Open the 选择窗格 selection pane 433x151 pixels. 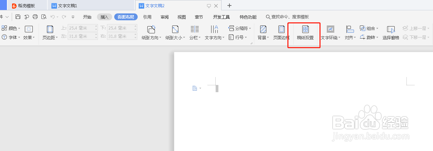pos(391,33)
